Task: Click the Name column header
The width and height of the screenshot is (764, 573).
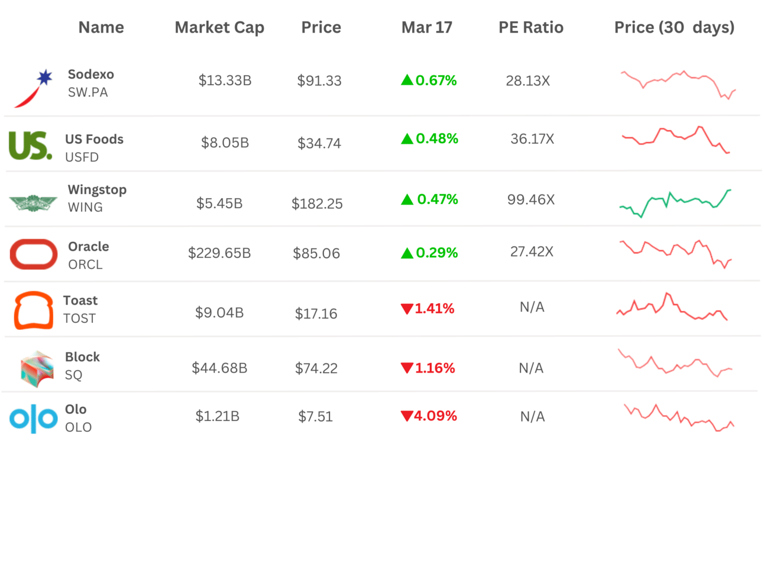Action: [101, 27]
